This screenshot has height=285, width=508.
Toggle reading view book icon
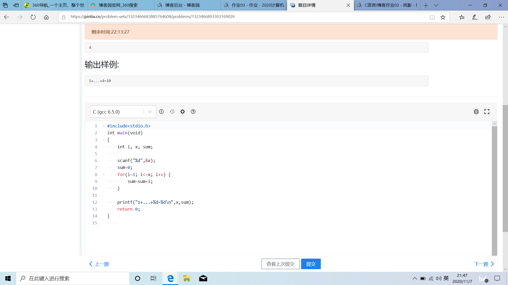432,17
